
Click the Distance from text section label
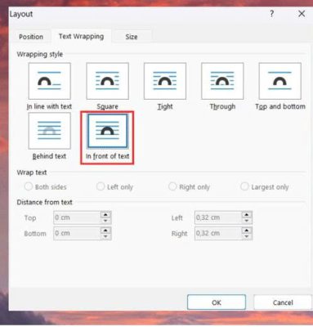44,202
